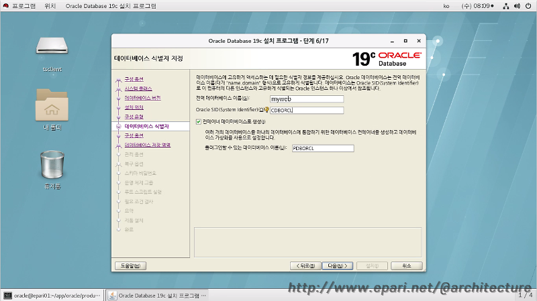
Task: Go to 데이터베이스 버전 step link
Action: tap(142, 98)
